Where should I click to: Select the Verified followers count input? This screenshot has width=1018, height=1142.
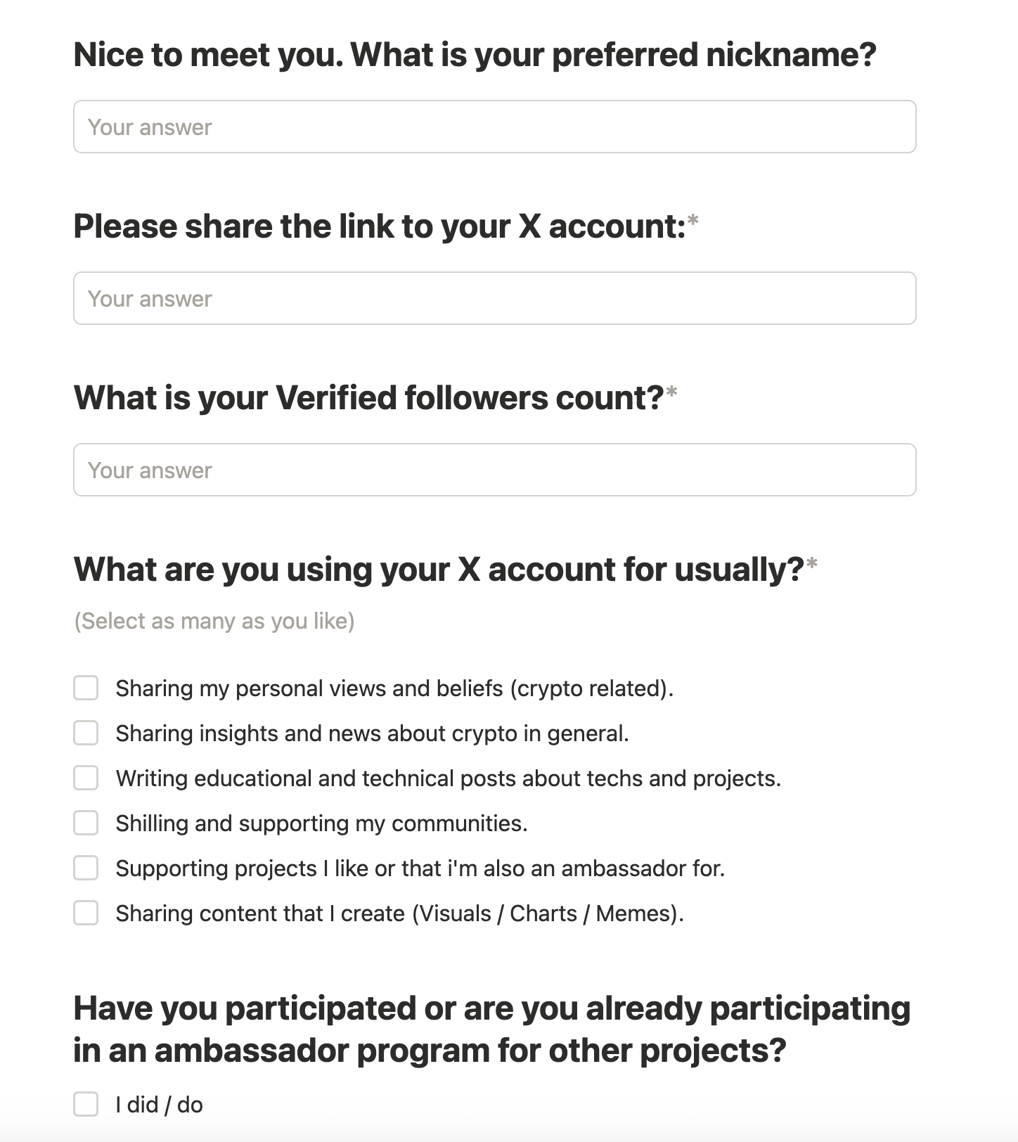click(x=494, y=470)
